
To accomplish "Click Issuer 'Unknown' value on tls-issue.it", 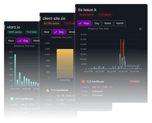I will 97,91.
